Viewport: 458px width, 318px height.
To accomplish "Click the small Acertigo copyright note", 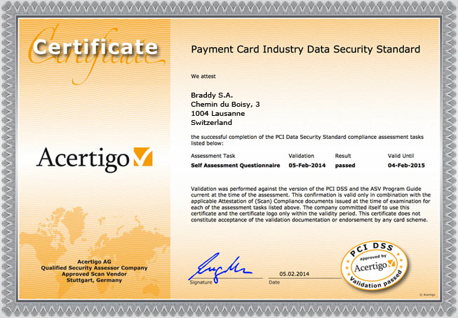I will (x=427, y=295).
